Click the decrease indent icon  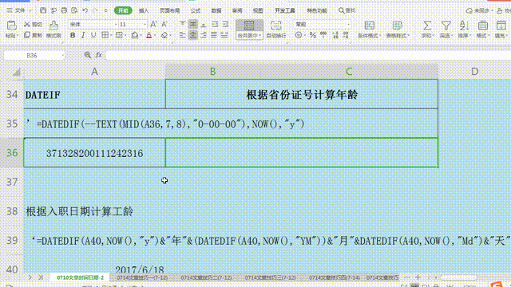point(215,24)
